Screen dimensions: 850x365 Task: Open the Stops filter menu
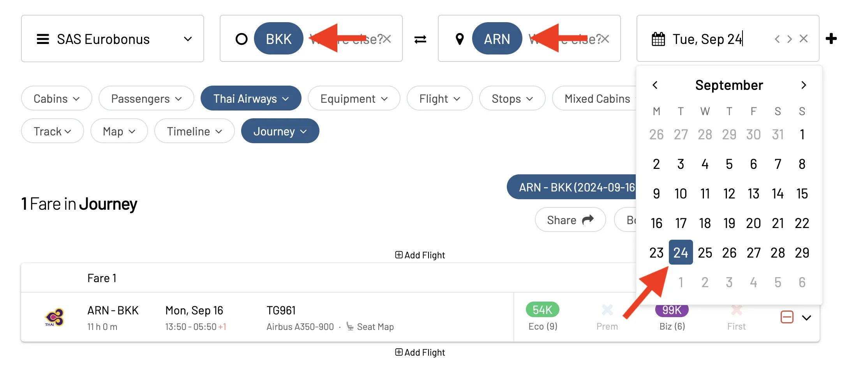[512, 98]
